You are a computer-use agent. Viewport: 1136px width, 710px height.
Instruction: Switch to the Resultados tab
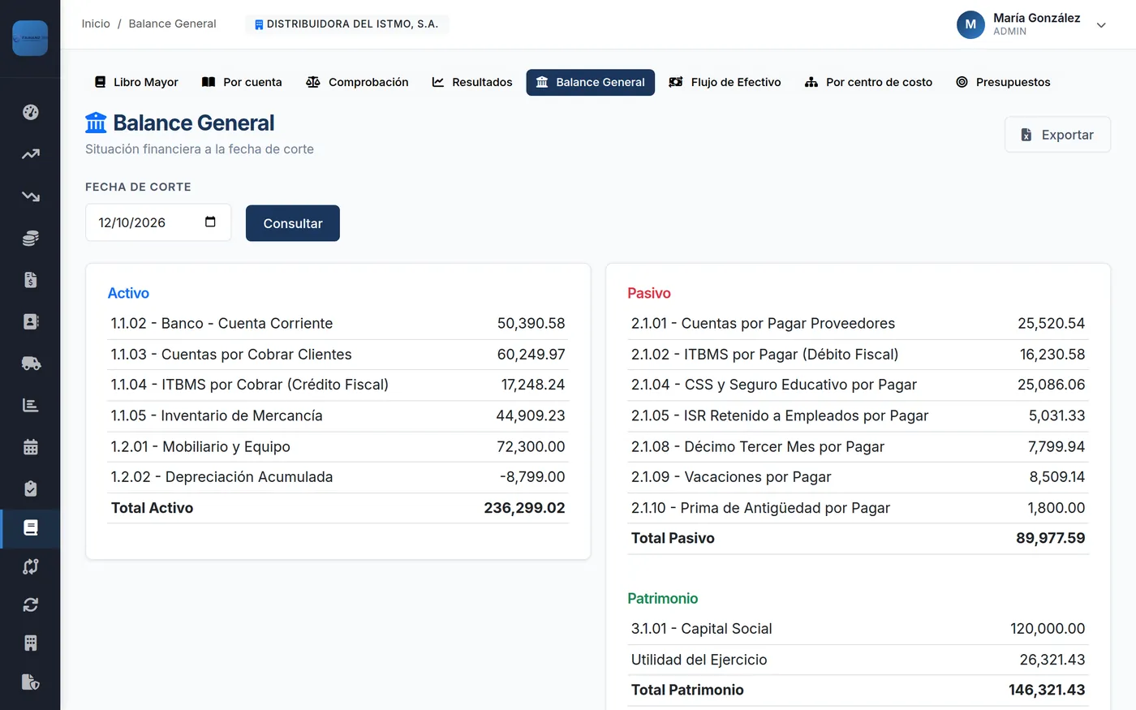point(472,82)
